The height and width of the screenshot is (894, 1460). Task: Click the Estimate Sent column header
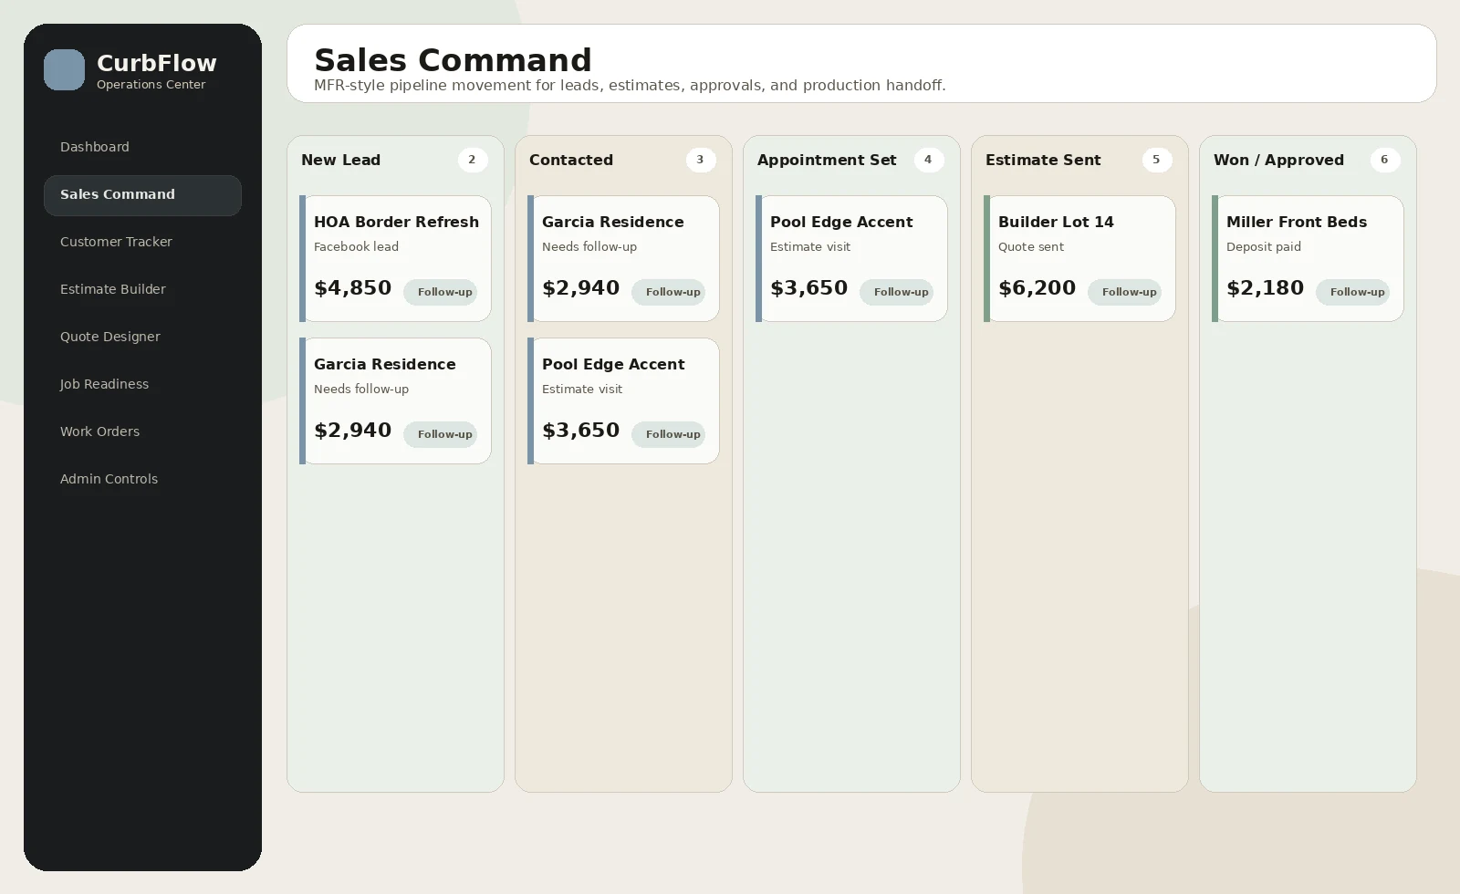click(x=1043, y=160)
